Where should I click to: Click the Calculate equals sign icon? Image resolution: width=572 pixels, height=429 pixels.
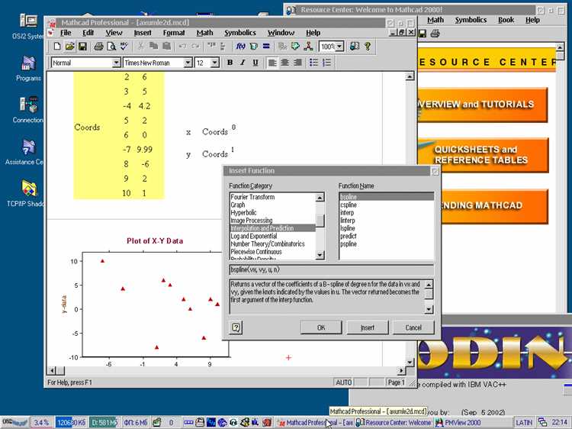[x=266, y=47]
